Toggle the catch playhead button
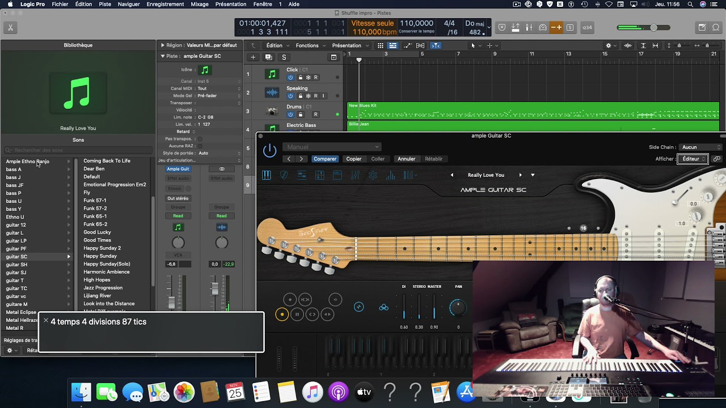Screen dimensions: 726x408 tap(436, 45)
